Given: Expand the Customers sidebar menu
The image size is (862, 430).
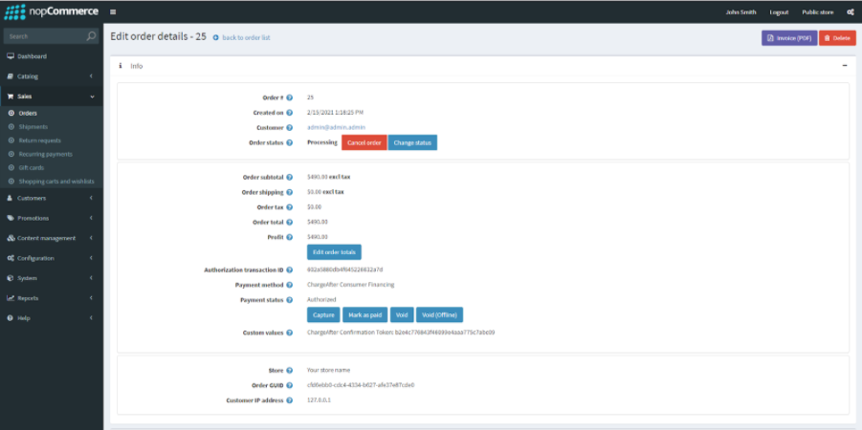Looking at the screenshot, I should (51, 198).
